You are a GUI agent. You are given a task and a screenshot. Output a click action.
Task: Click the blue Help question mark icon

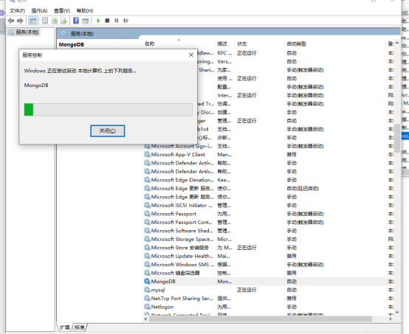click(x=76, y=21)
